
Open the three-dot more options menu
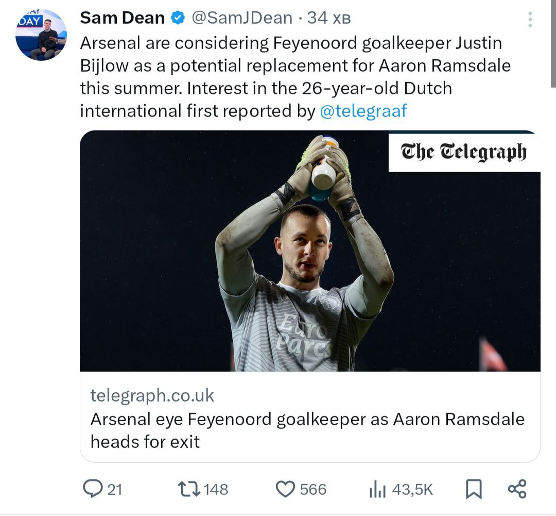click(x=530, y=20)
